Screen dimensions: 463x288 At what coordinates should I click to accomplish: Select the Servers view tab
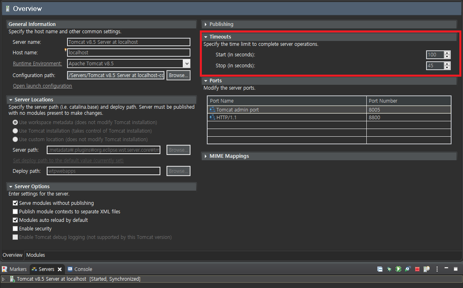coord(46,269)
